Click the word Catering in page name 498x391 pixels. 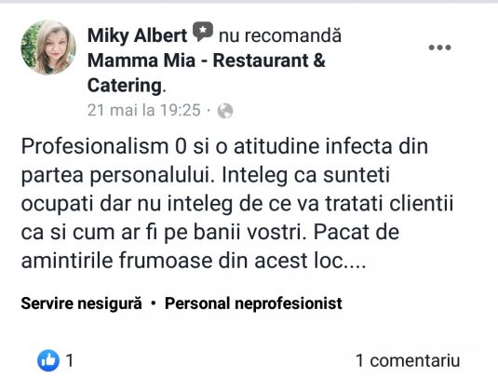pyautogui.click(x=125, y=86)
